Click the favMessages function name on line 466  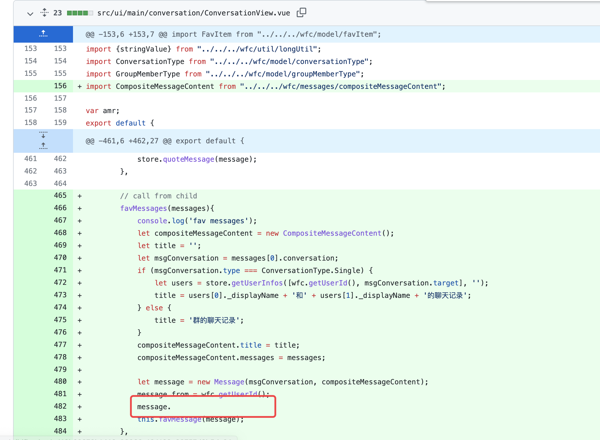coord(143,208)
